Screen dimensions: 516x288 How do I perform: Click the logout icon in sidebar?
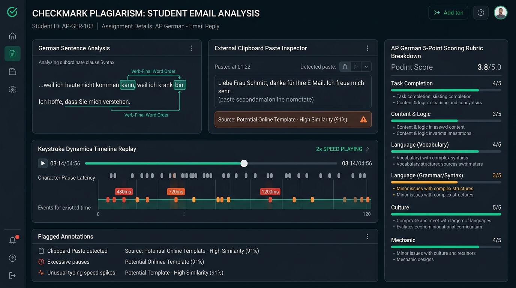pyautogui.click(x=12, y=276)
